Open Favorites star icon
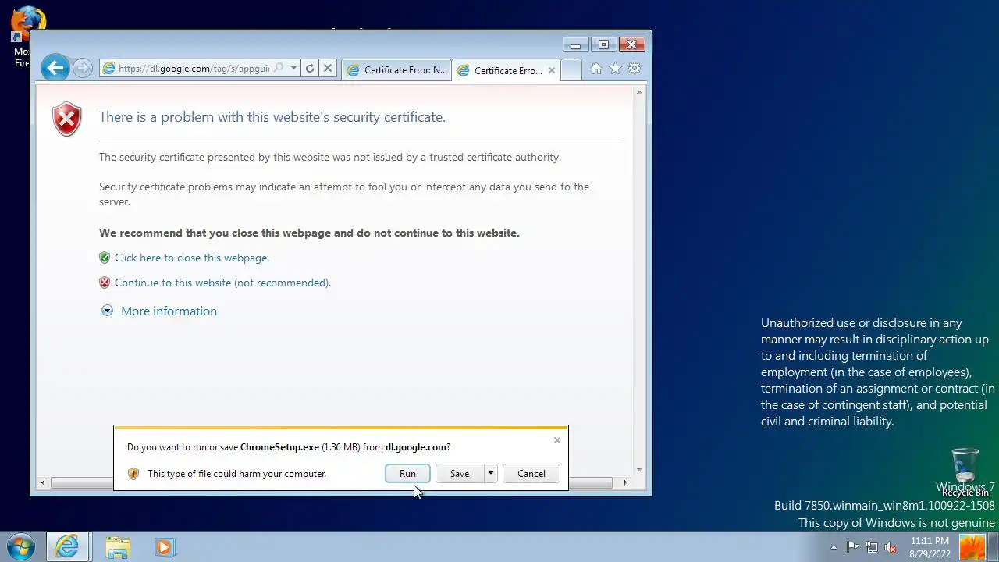999x562 pixels. pyautogui.click(x=615, y=69)
